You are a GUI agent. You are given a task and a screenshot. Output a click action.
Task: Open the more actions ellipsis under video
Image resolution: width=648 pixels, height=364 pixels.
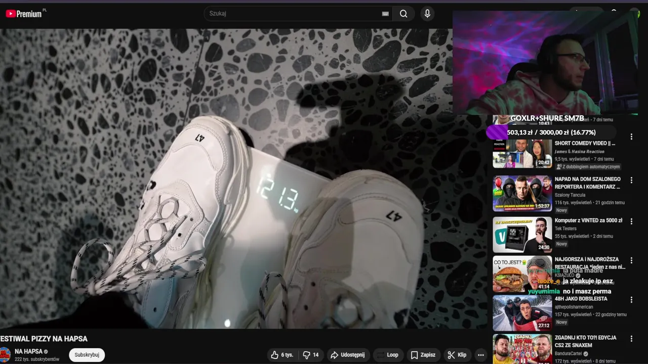[481, 355]
